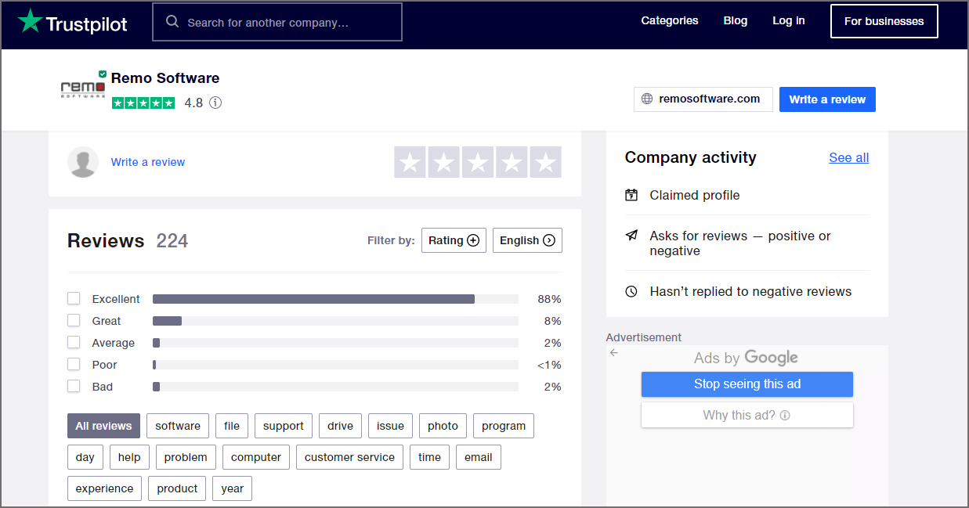Filter reviews by software tag

178,426
